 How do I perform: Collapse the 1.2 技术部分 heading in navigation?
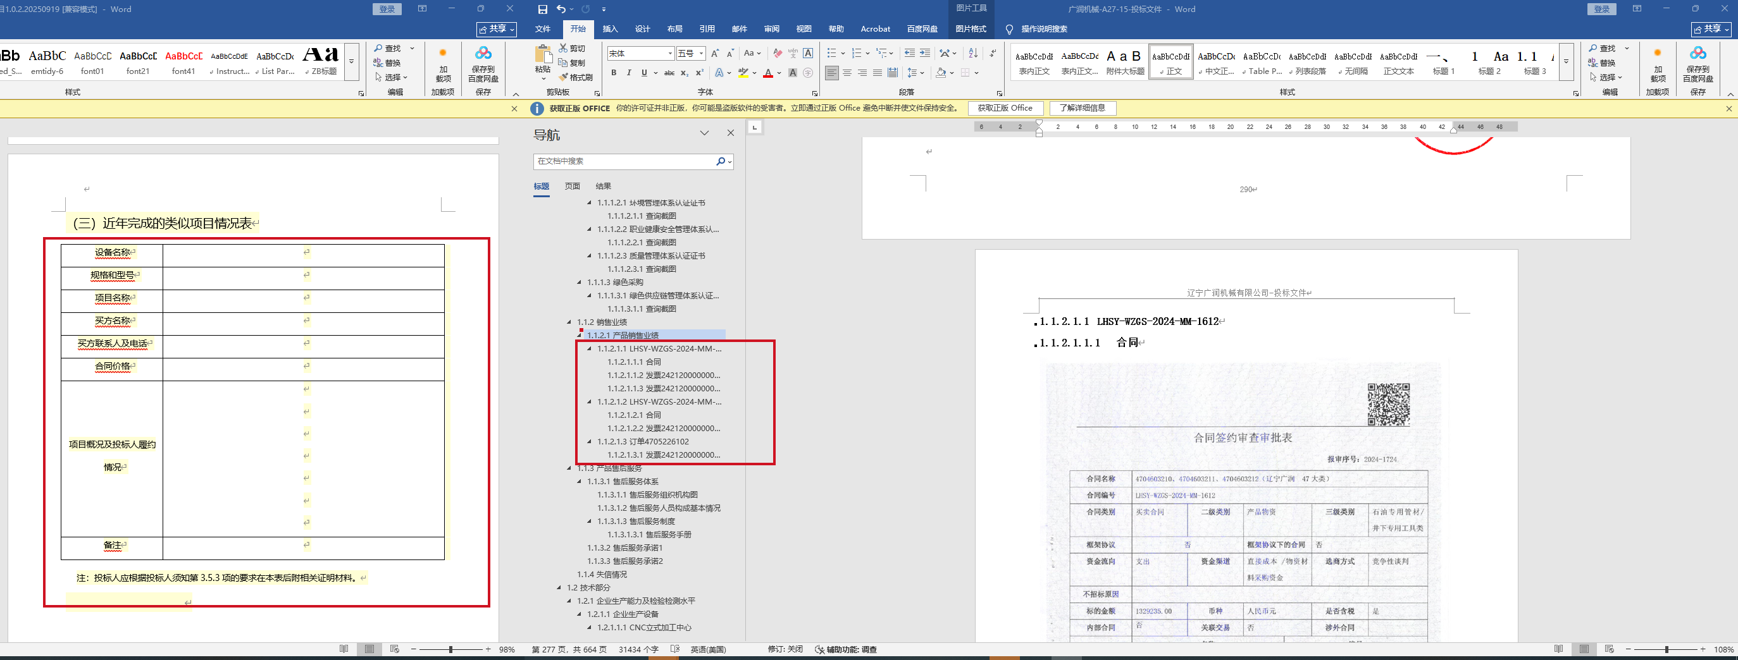[559, 588]
